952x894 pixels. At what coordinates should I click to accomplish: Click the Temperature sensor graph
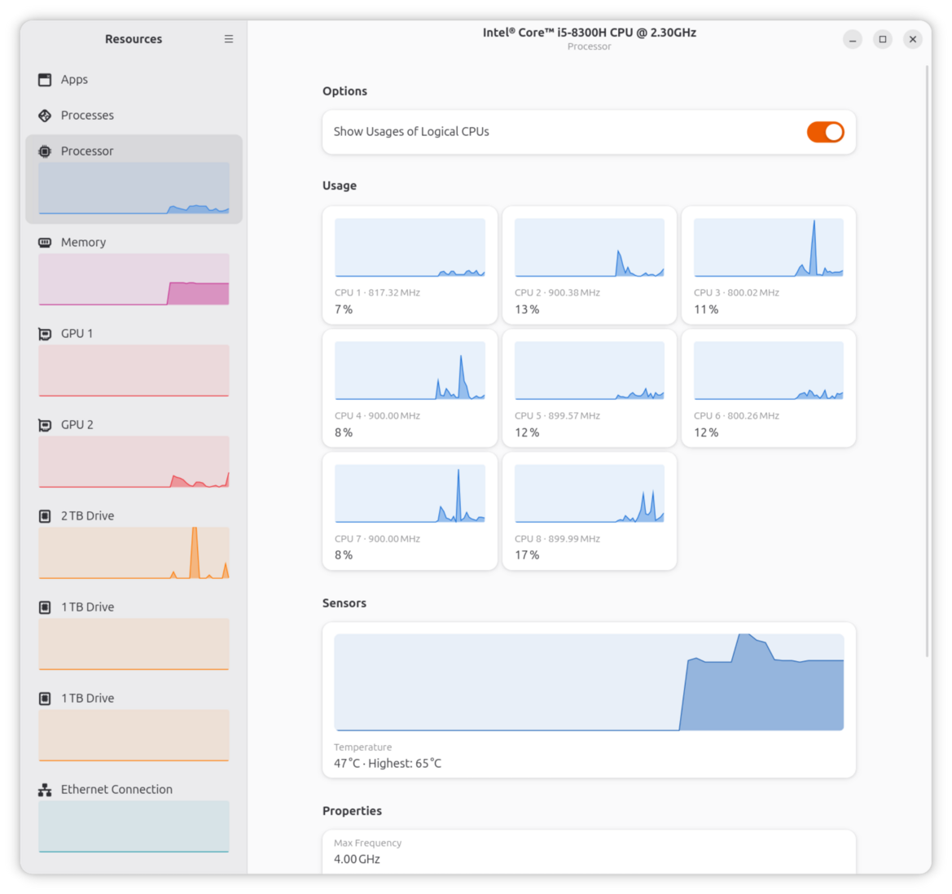tap(589, 682)
